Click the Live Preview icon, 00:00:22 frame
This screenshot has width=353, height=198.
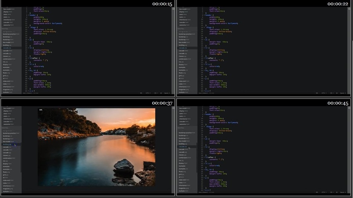click(x=349, y=9)
